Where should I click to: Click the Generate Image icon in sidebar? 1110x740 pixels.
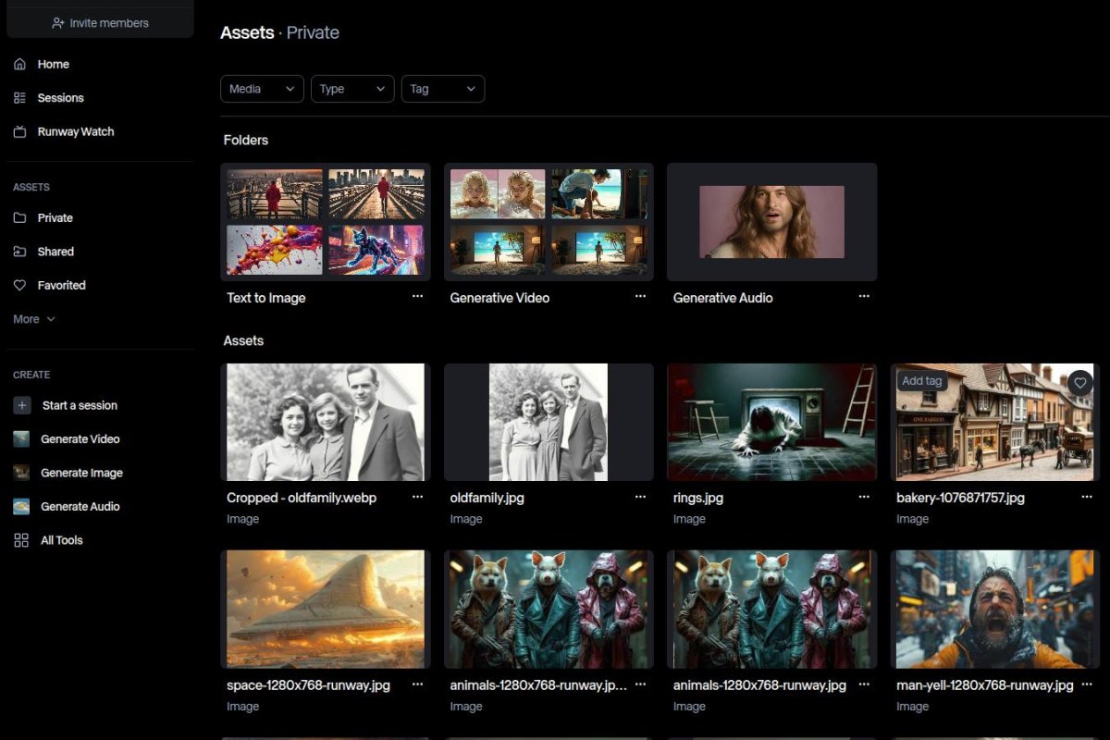pos(21,473)
